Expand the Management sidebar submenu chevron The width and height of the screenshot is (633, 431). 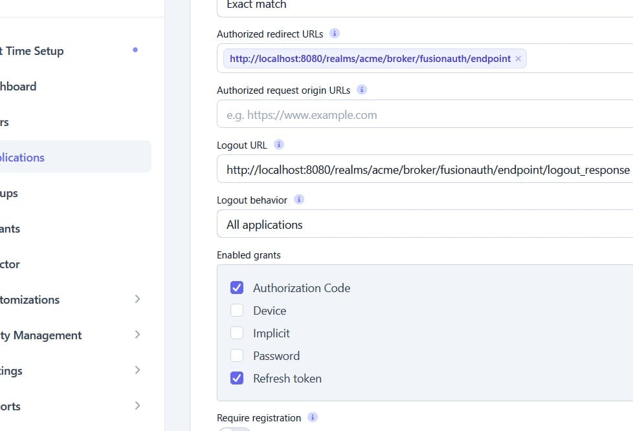pos(137,335)
